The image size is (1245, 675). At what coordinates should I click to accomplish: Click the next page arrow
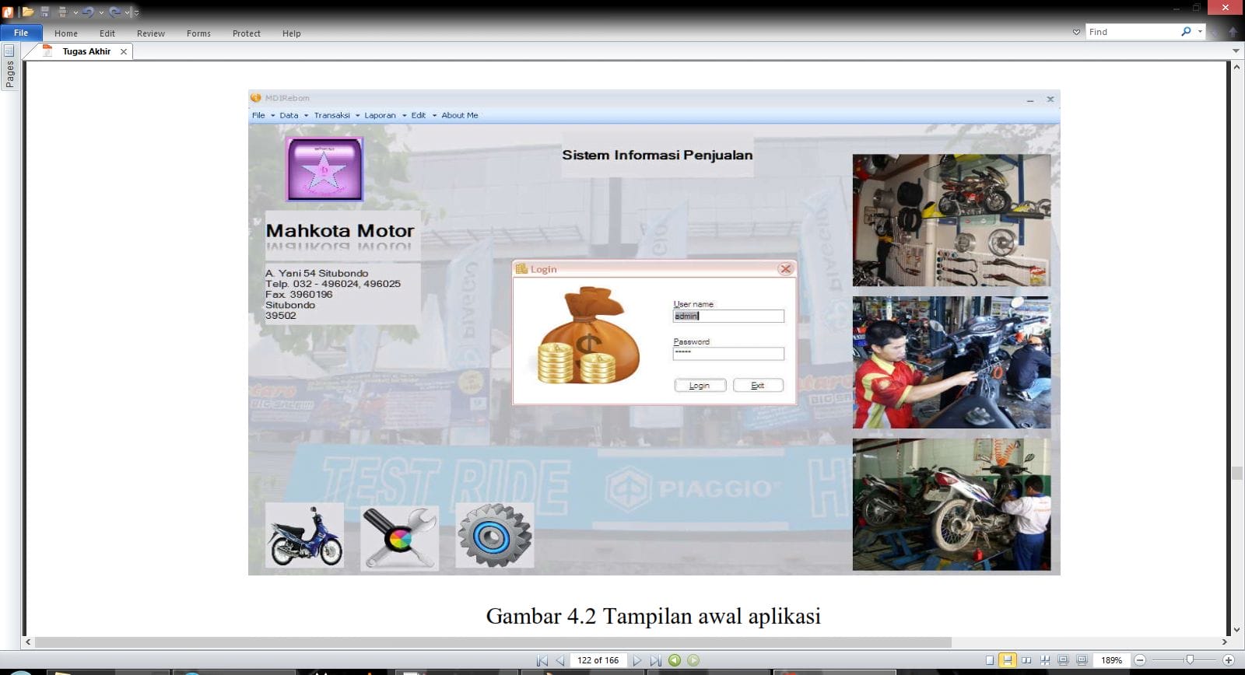tap(637, 660)
